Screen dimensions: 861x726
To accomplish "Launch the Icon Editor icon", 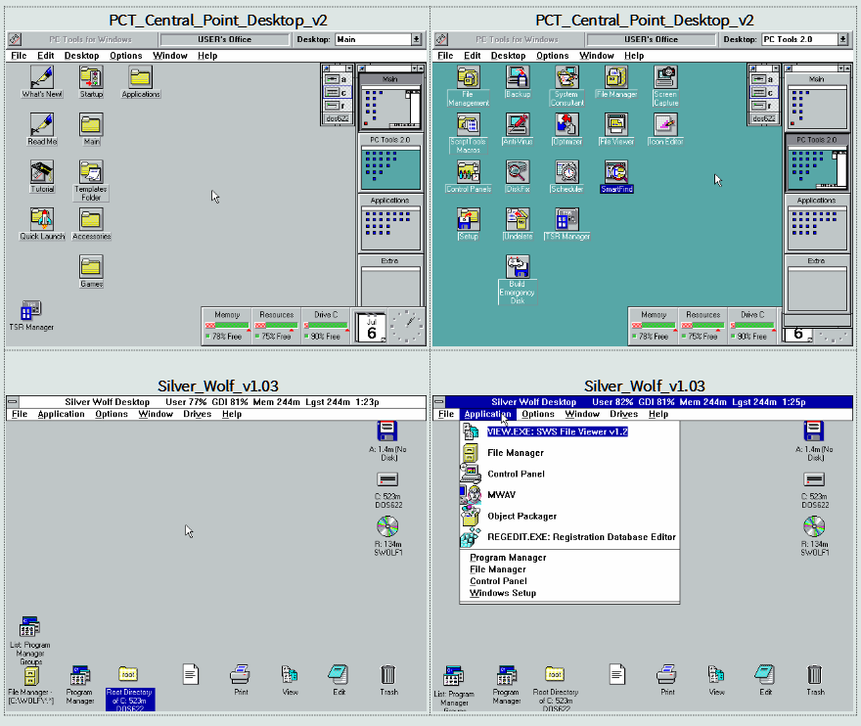I will [x=665, y=129].
